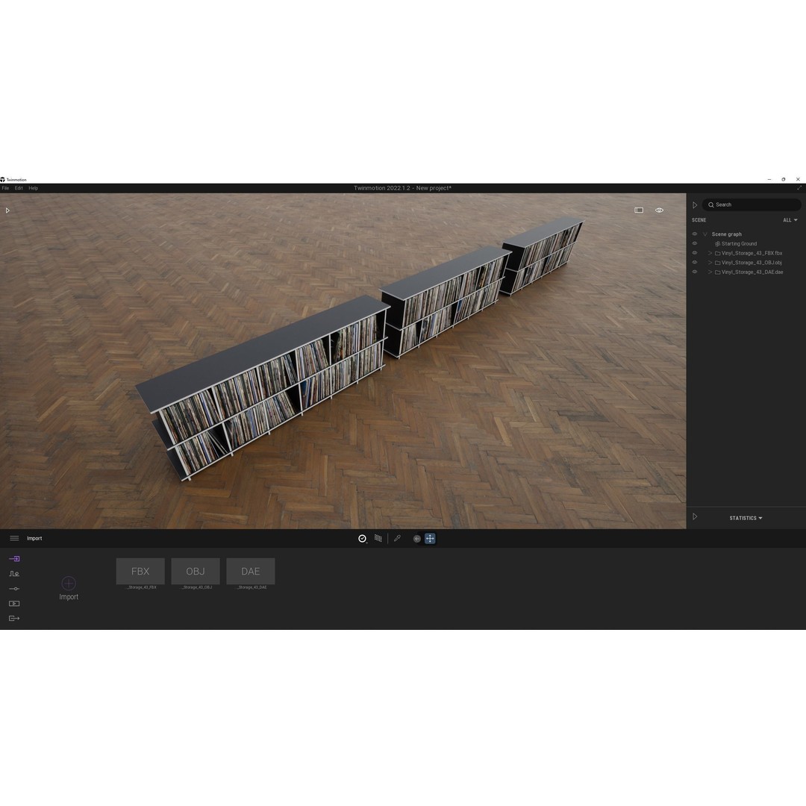This screenshot has height=806, width=806.
Task: Activate the Move gizmo tool
Action: click(430, 538)
